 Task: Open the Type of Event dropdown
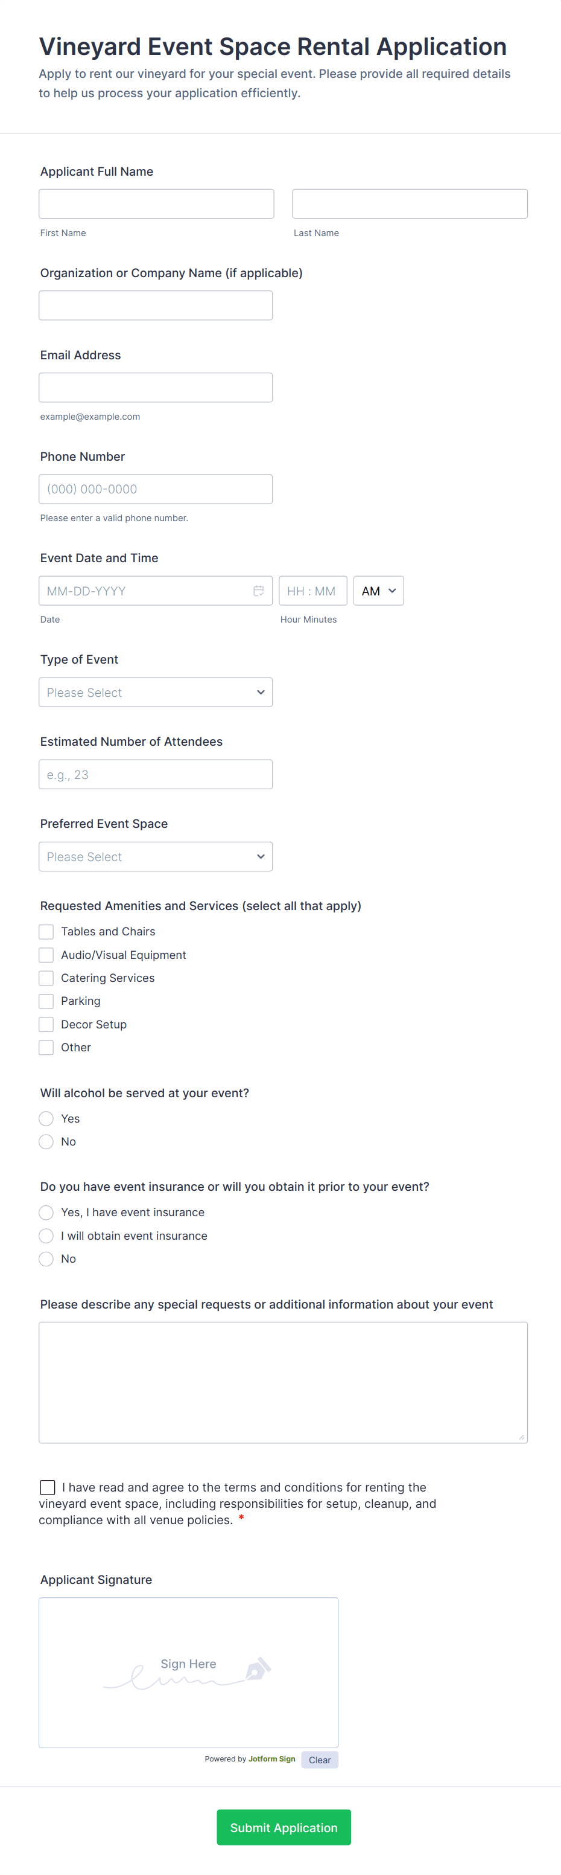coord(156,692)
